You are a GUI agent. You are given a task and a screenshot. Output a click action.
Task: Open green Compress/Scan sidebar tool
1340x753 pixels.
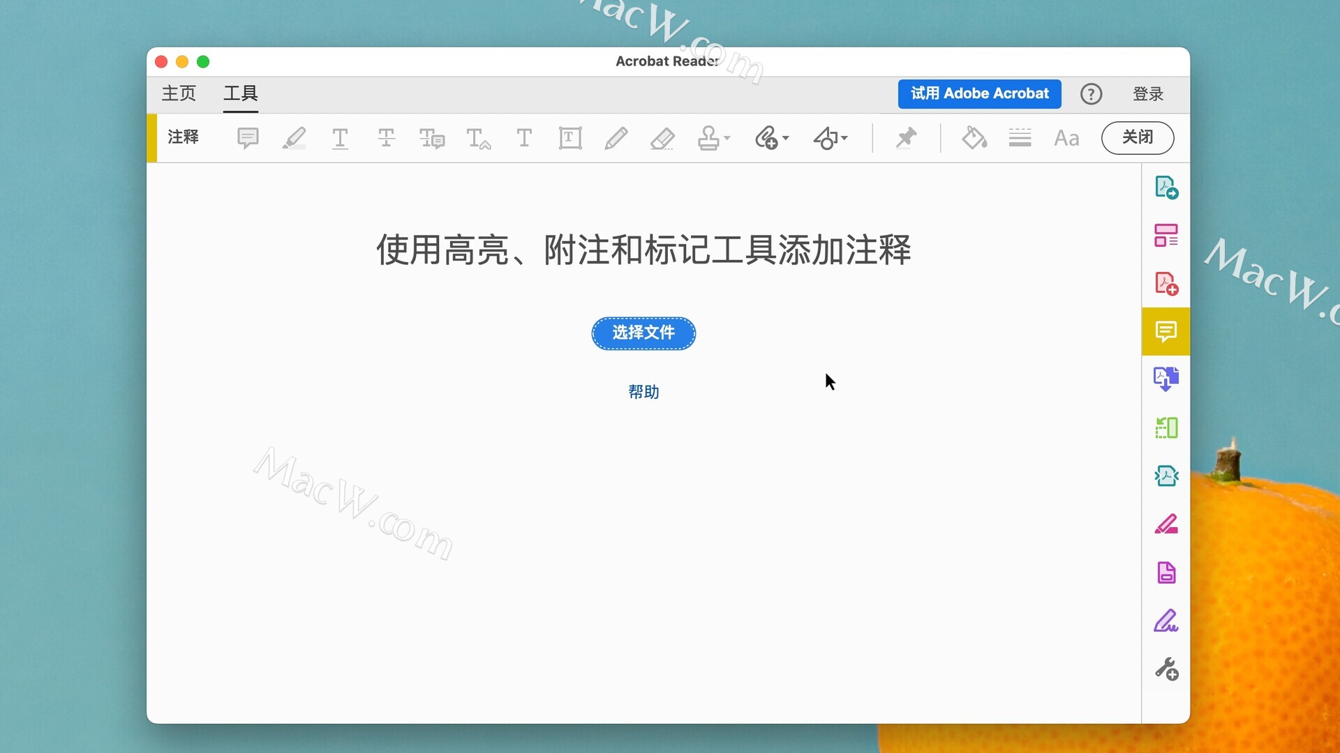[1166, 427]
